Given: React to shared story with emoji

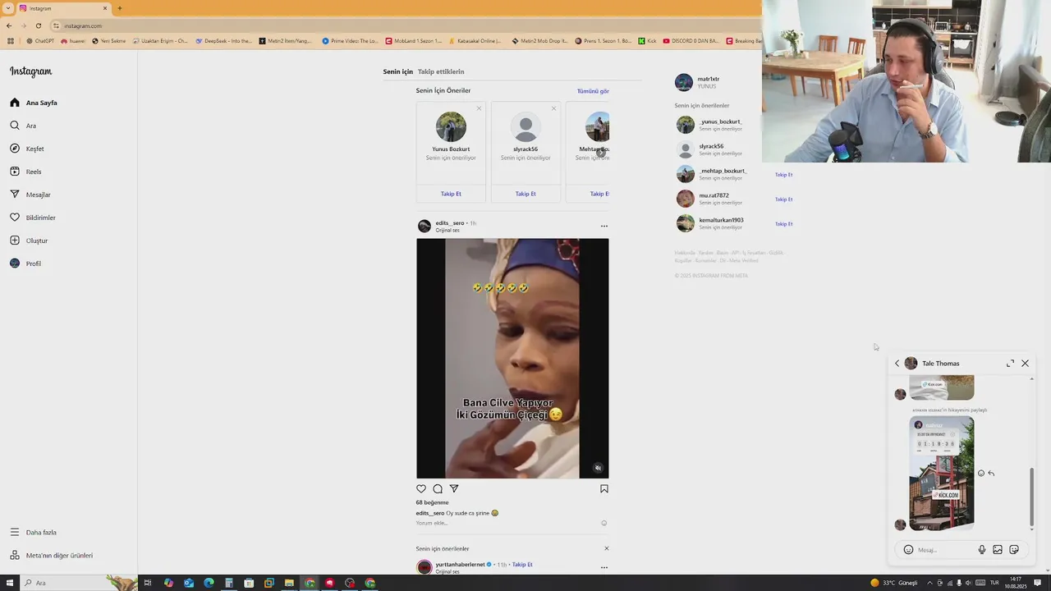Looking at the screenshot, I should (x=980, y=474).
